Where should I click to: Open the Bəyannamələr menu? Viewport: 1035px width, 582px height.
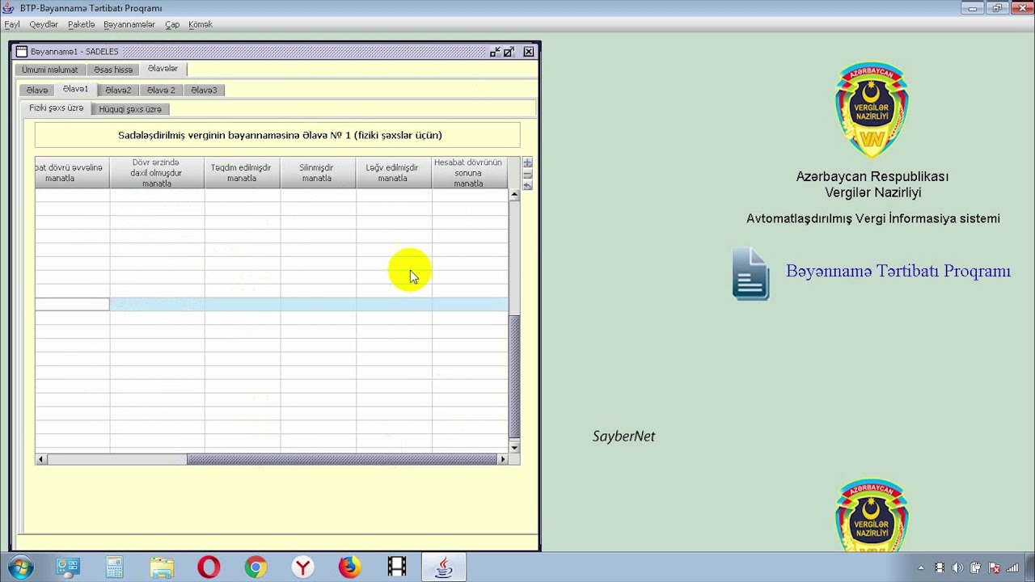click(x=129, y=25)
